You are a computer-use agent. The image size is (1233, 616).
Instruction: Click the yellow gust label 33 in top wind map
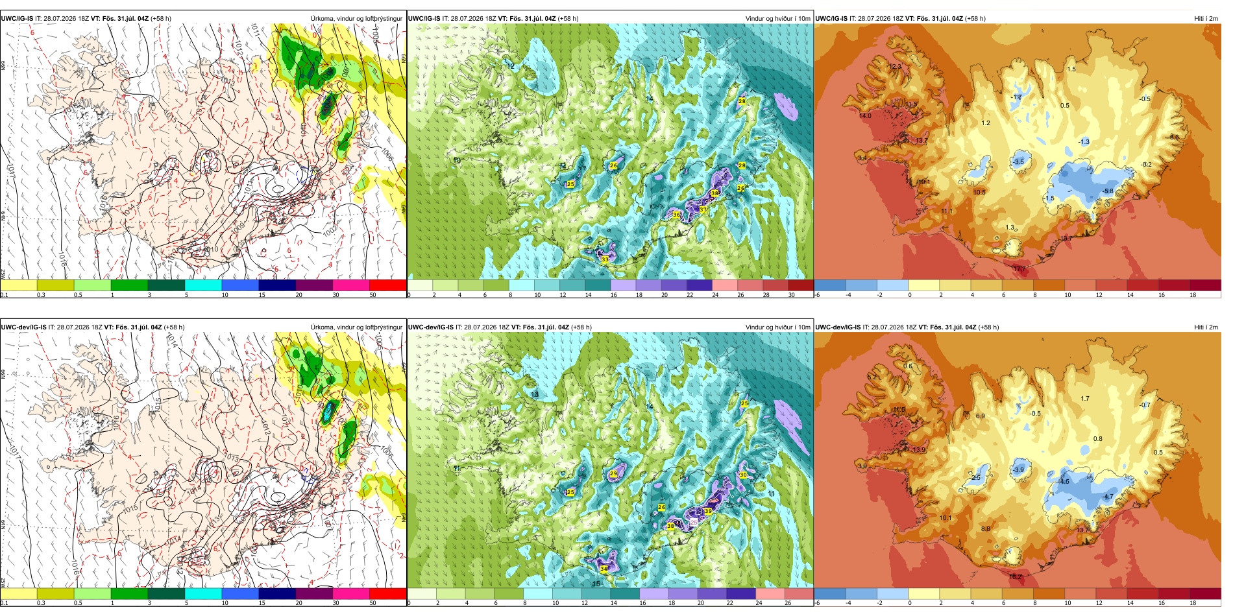tap(605, 259)
